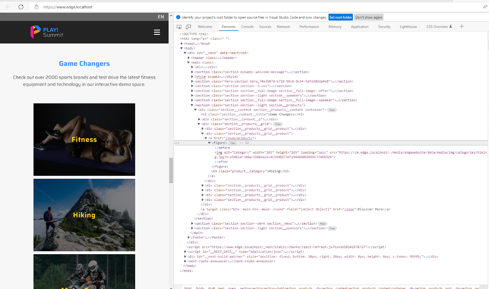This screenshot has width=489, height=289.
Task: Expand the head node
Action: tap(182, 44)
